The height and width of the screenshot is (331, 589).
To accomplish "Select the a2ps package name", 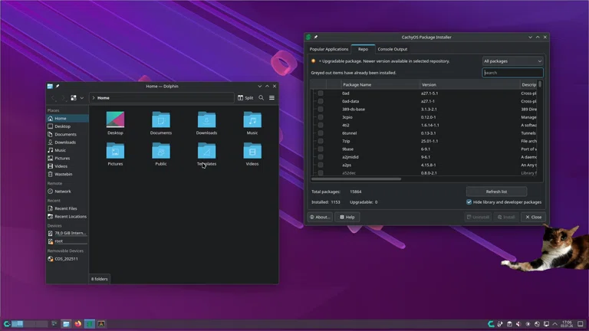I will pyautogui.click(x=347, y=165).
